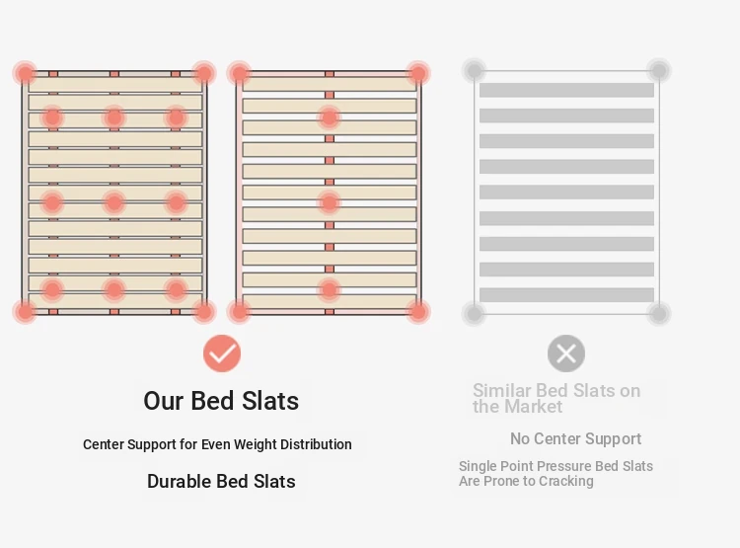Click the top gray slat in gray bed
This screenshot has width=740, height=548.
click(x=566, y=90)
